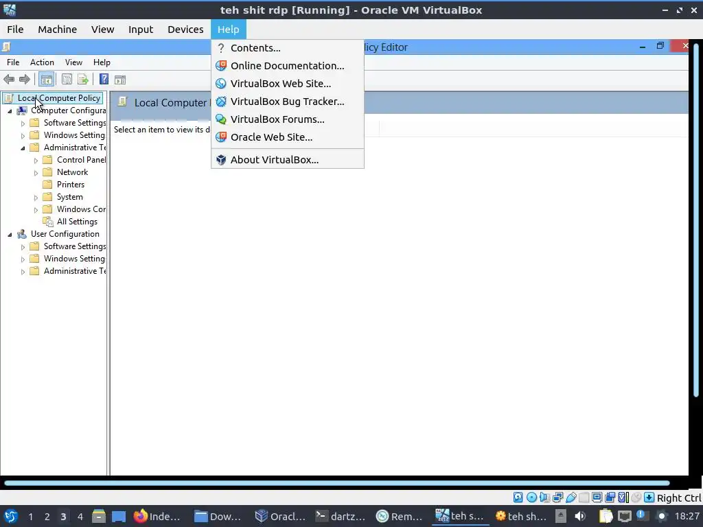Open the Remmina taskbar entry
The width and height of the screenshot is (703, 527).
click(x=400, y=516)
